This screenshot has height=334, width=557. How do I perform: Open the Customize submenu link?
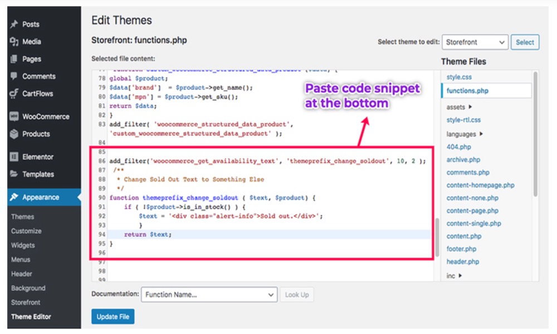26,230
